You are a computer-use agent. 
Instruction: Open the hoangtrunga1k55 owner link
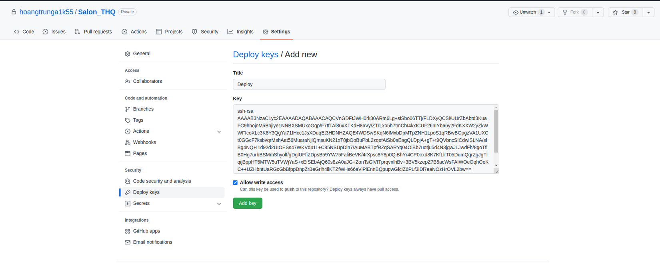pos(46,12)
